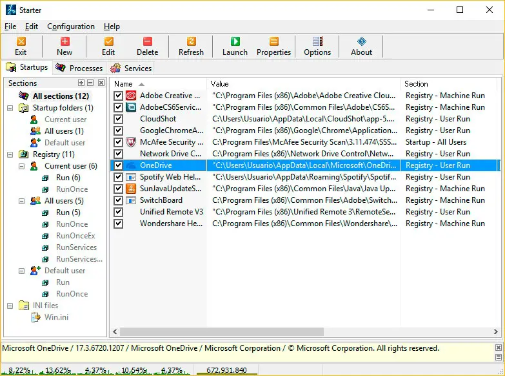Switch to the Services tab
Image resolution: width=505 pixels, height=376 pixels.
coord(131,68)
